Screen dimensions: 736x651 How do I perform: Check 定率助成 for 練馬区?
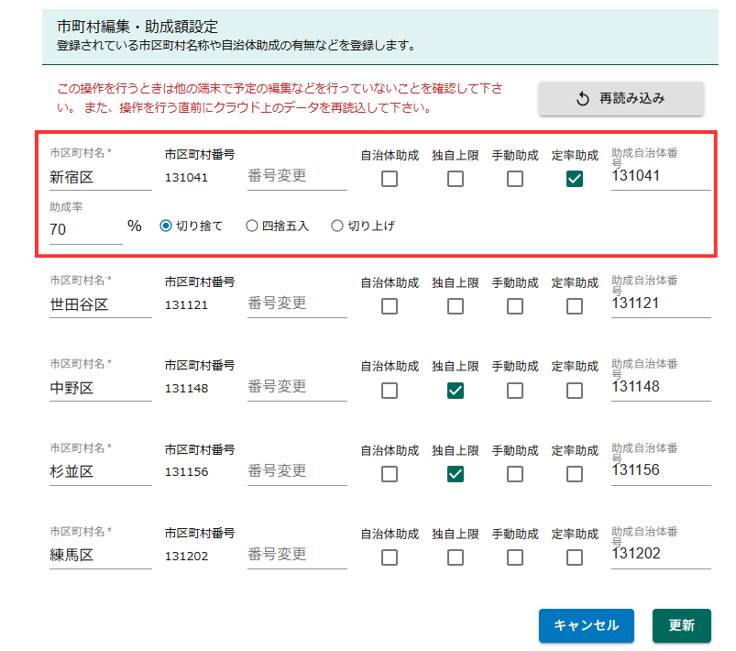tap(575, 557)
